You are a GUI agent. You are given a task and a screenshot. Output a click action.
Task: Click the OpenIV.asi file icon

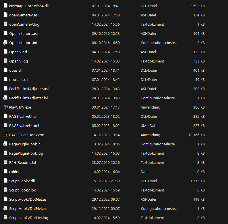pos(5,52)
